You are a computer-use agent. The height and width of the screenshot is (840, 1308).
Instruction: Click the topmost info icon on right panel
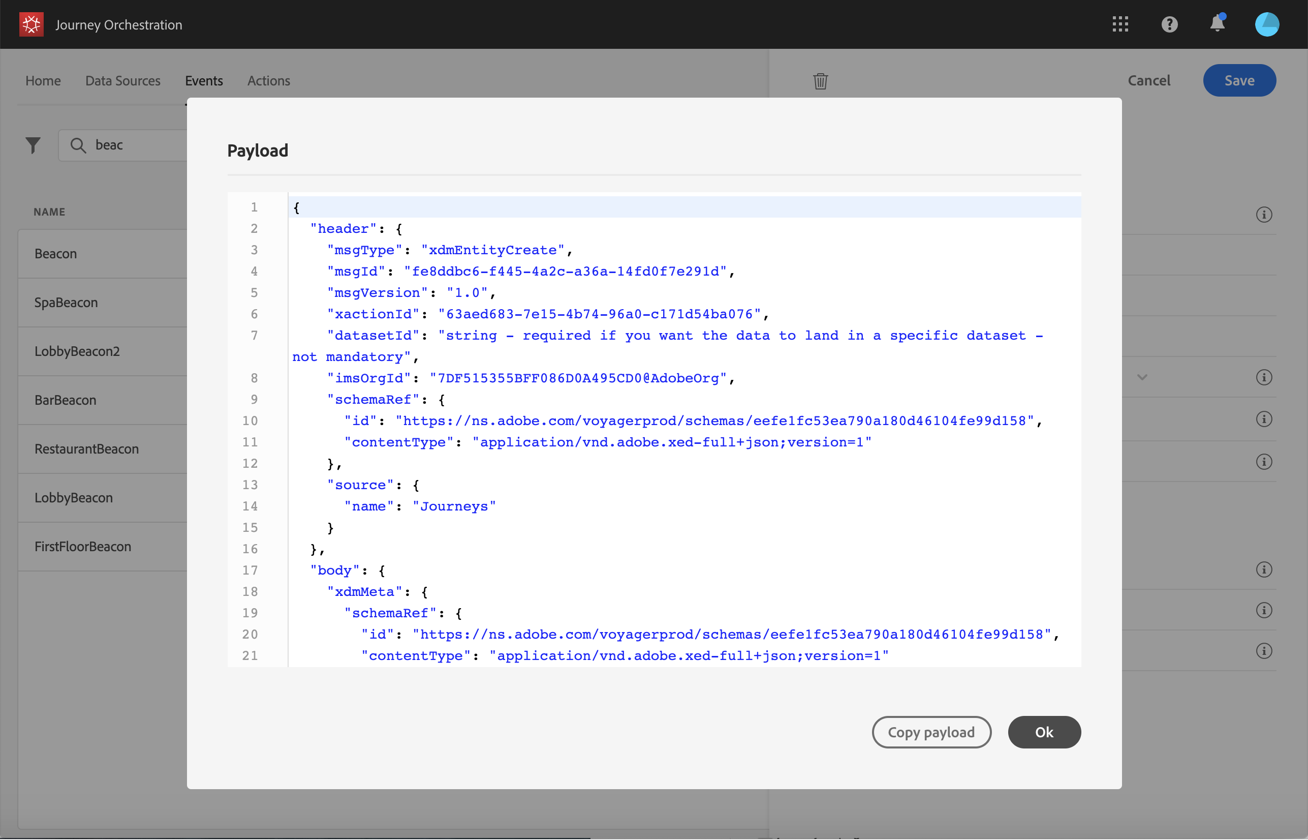click(1264, 215)
